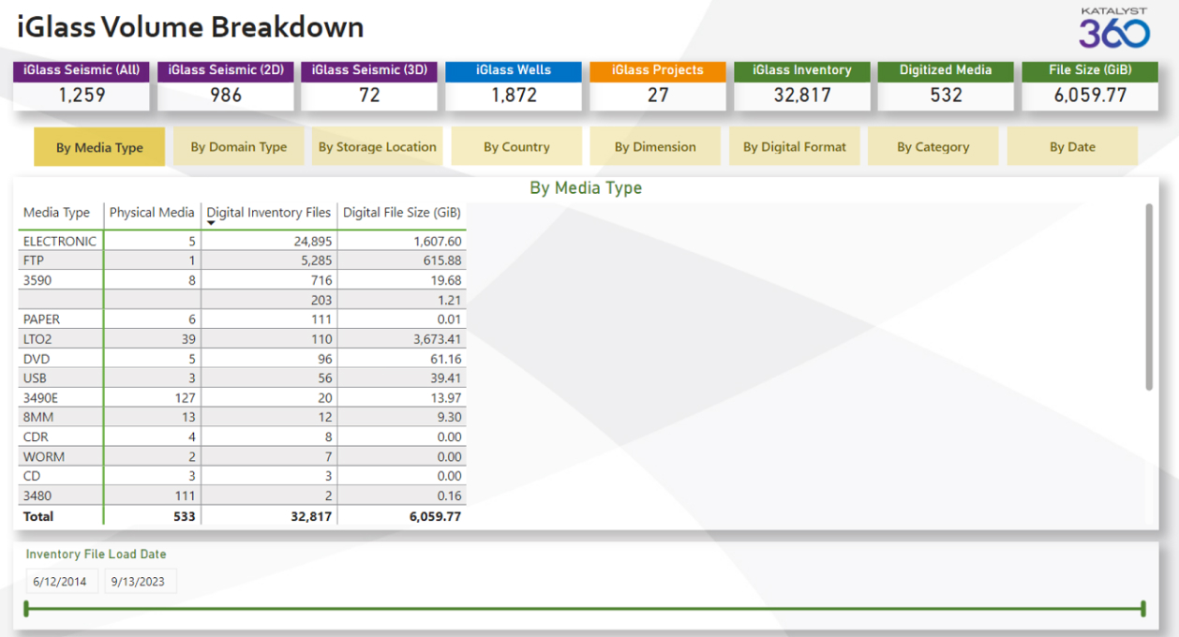Click the By Media Type button

(99, 147)
